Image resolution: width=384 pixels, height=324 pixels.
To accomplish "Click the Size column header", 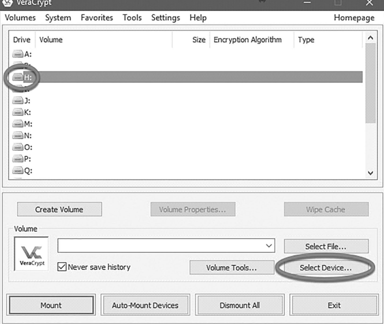I will (x=191, y=39).
